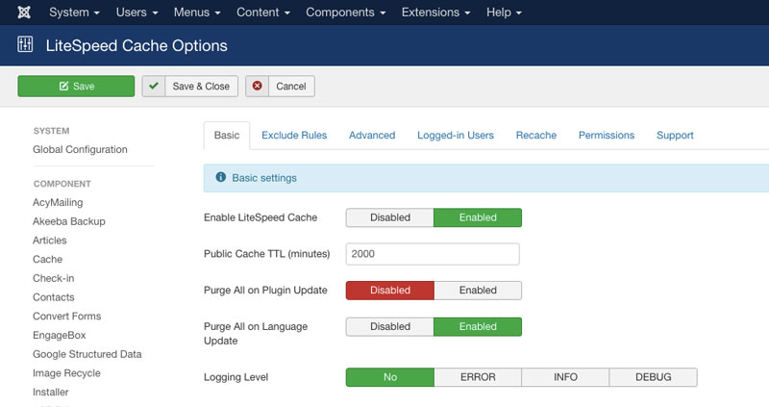Open Cache component settings

point(47,259)
